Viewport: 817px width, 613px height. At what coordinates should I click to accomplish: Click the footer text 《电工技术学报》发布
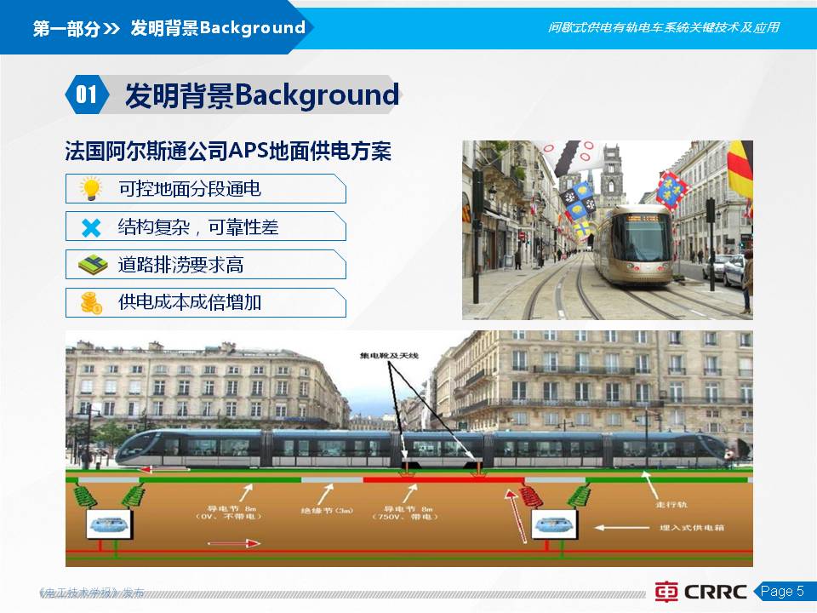[x=92, y=593]
